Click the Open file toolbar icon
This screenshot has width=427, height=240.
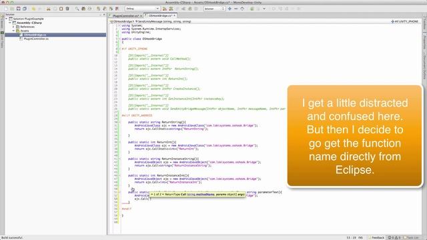(x=12, y=9)
